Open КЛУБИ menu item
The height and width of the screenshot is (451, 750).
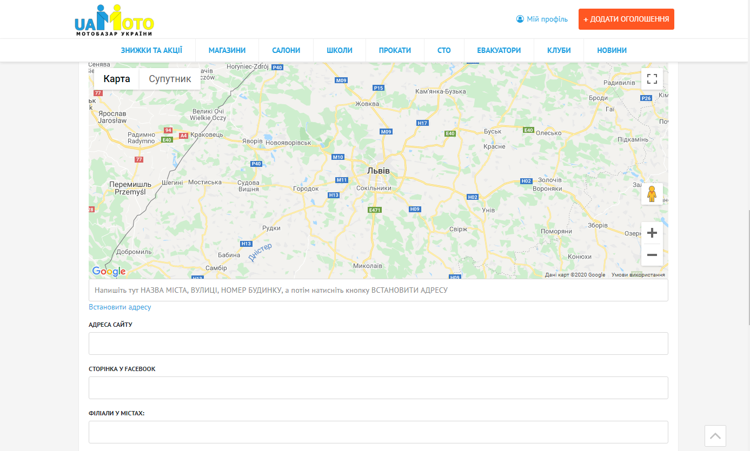click(x=559, y=50)
